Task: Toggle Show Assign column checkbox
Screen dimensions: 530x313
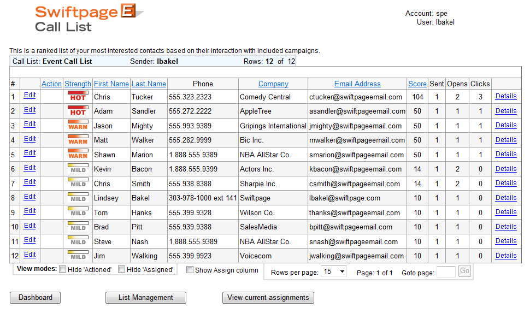Action: pos(190,270)
